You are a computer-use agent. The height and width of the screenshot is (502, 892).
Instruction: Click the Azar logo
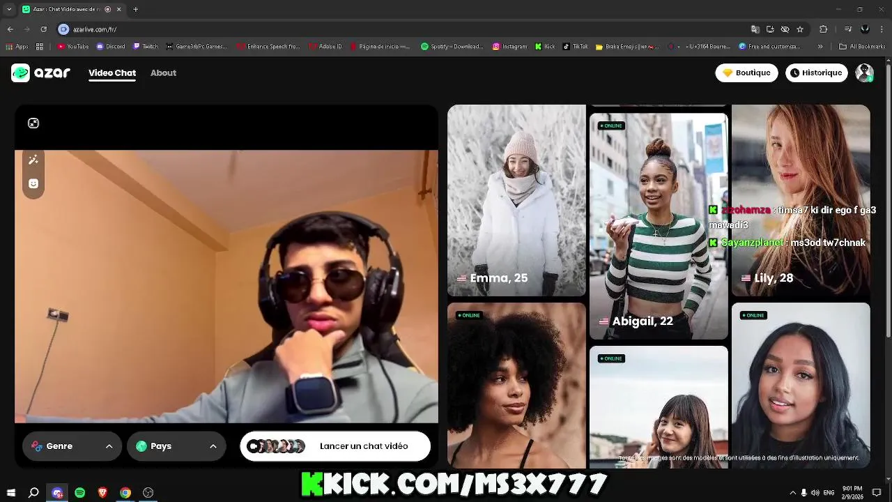click(x=40, y=73)
